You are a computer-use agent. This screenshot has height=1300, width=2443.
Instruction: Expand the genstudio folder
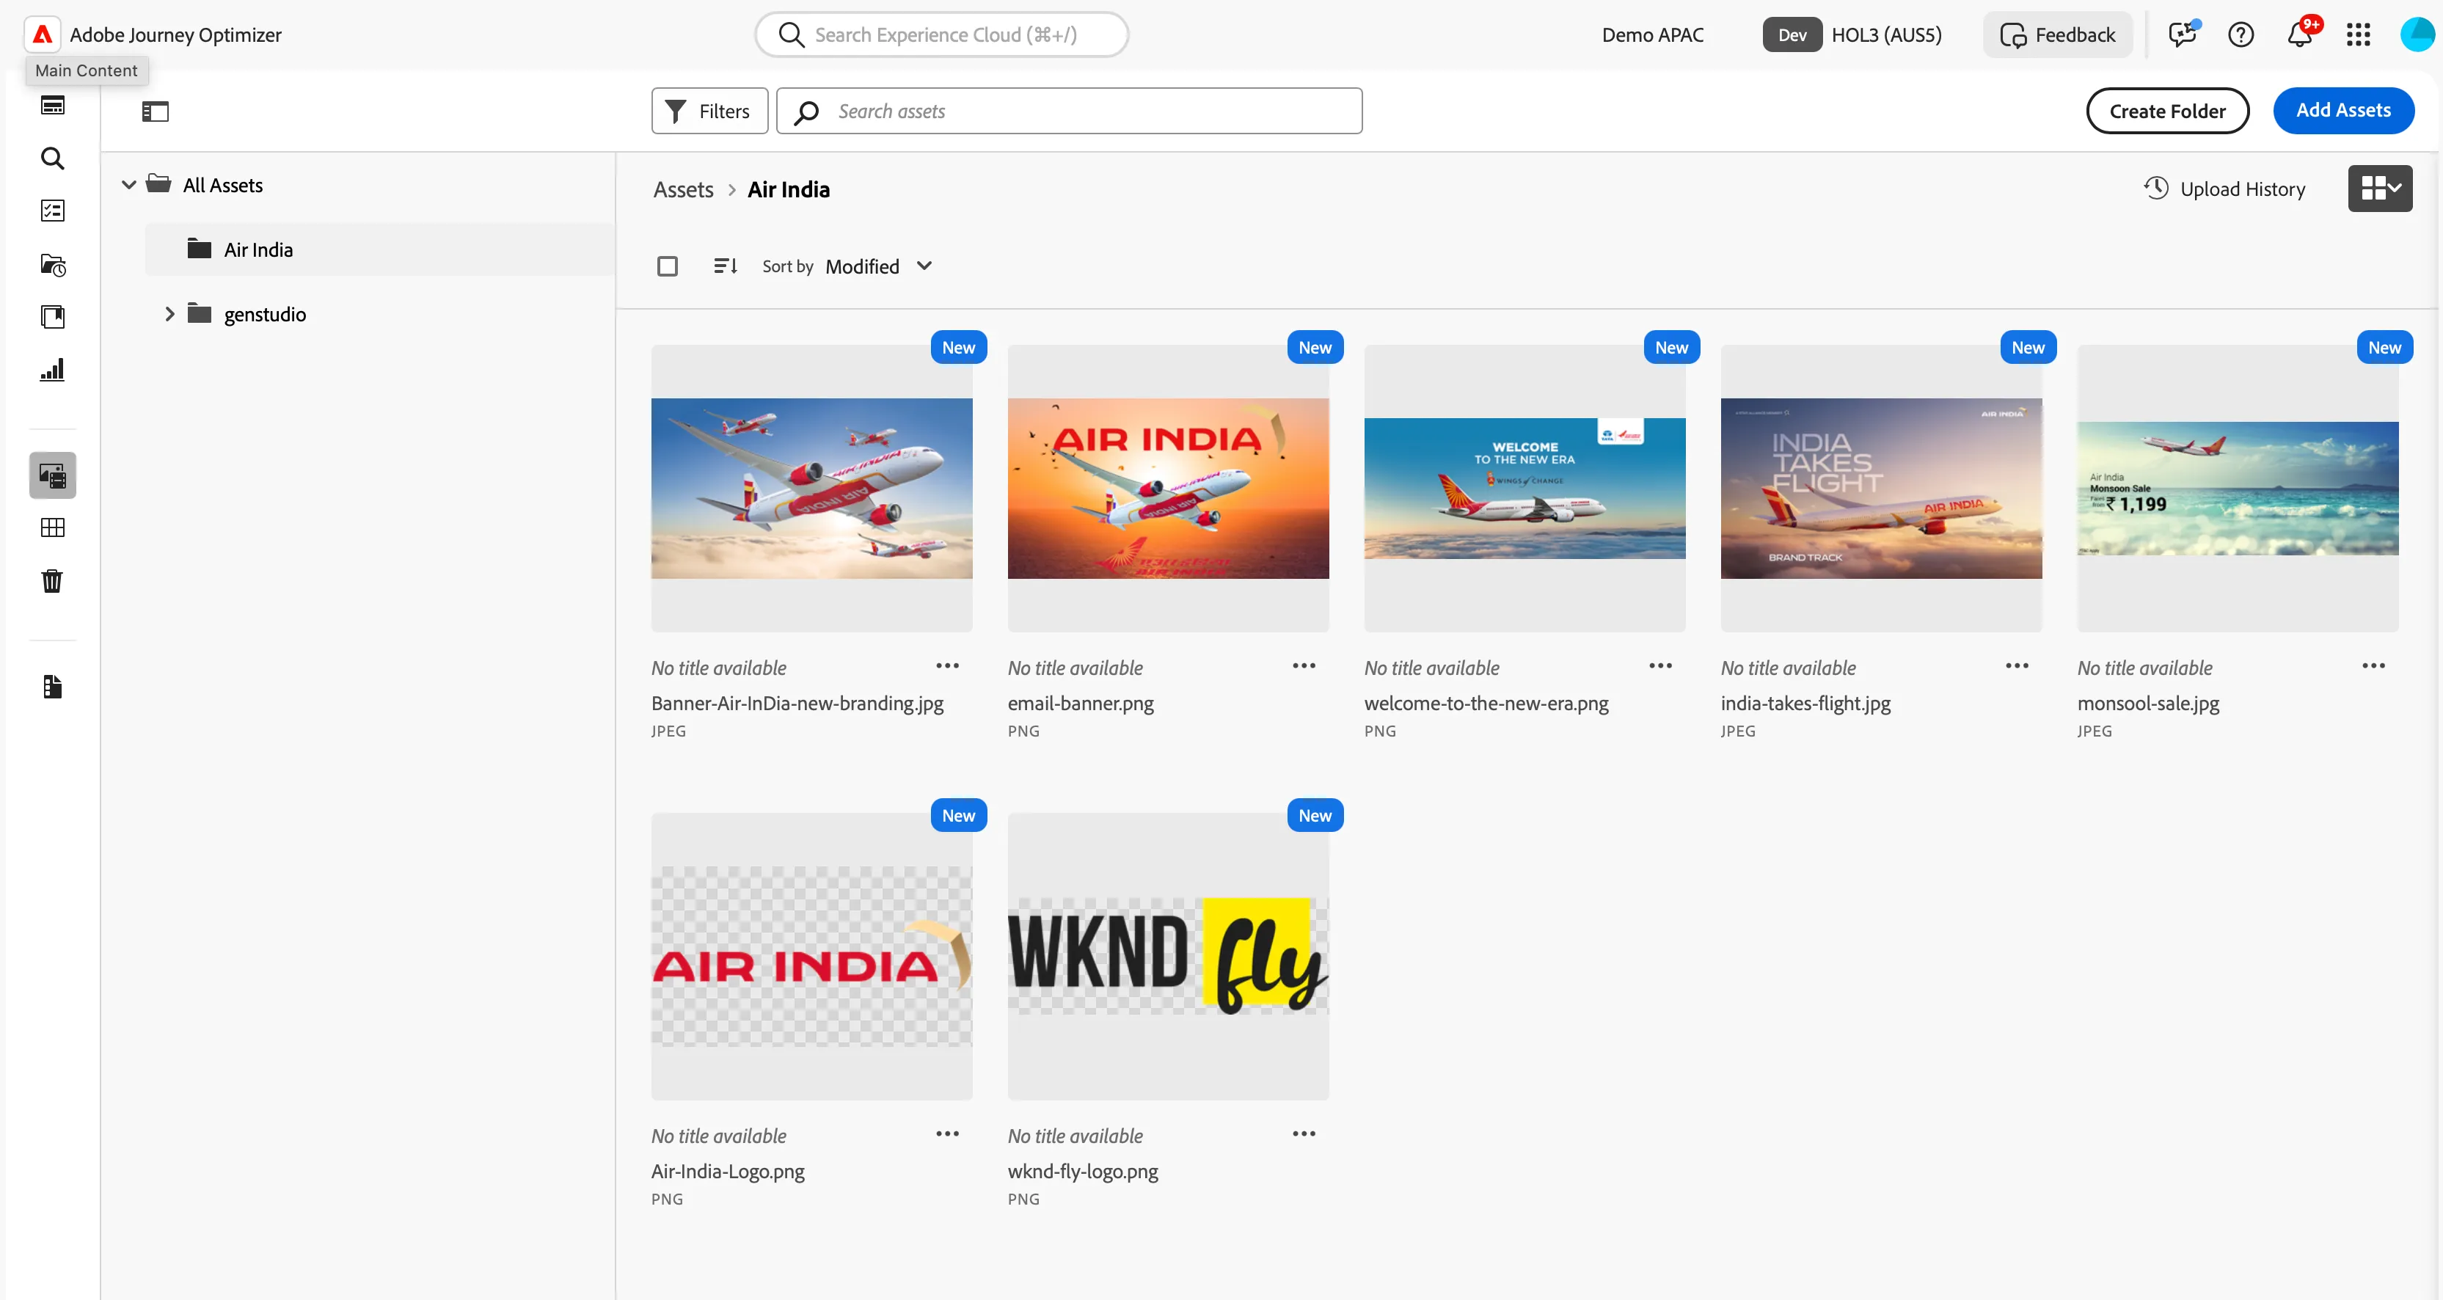(x=169, y=314)
